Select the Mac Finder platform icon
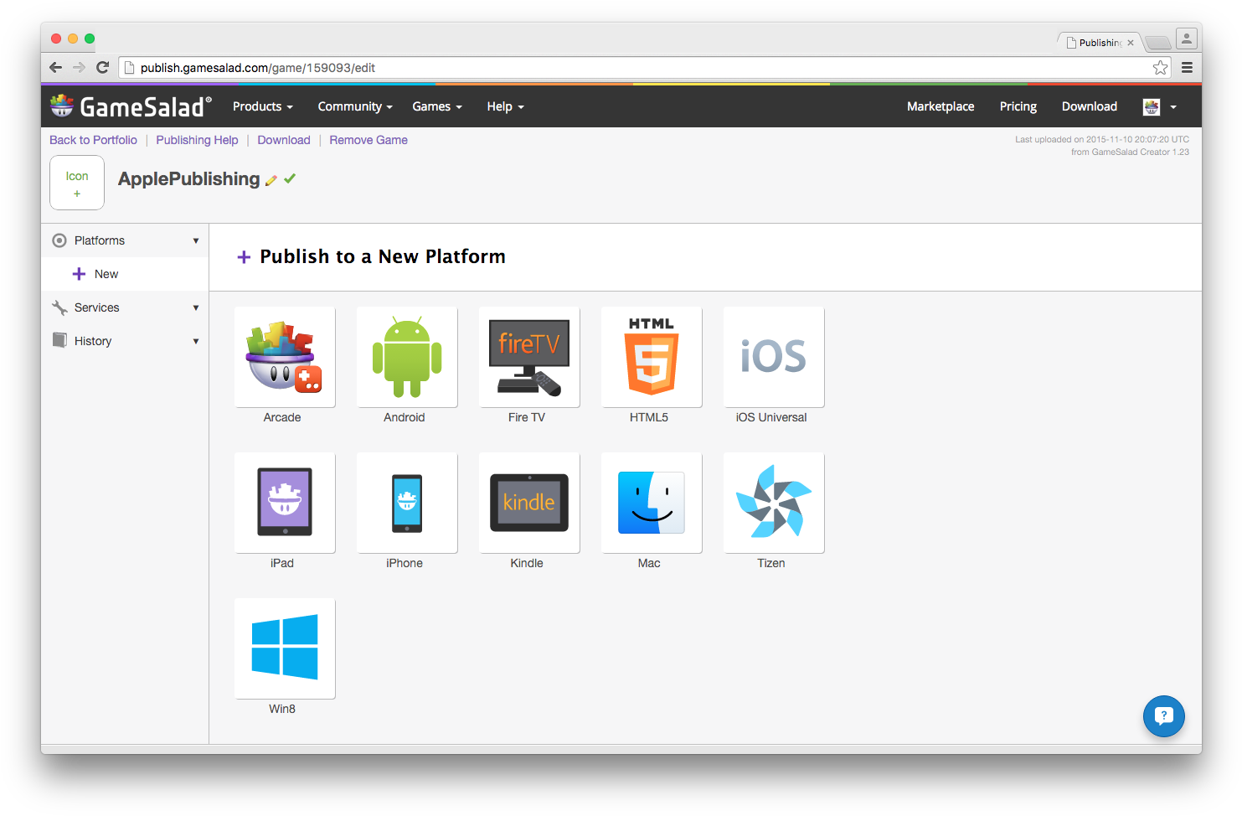 click(x=652, y=503)
